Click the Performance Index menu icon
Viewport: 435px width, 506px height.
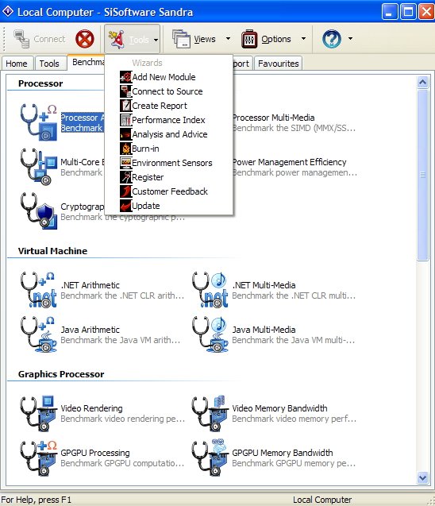pos(125,120)
